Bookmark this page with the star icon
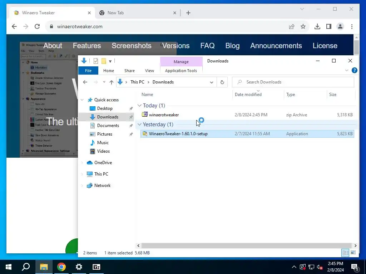Screen dimensions: 366x274 303,26
